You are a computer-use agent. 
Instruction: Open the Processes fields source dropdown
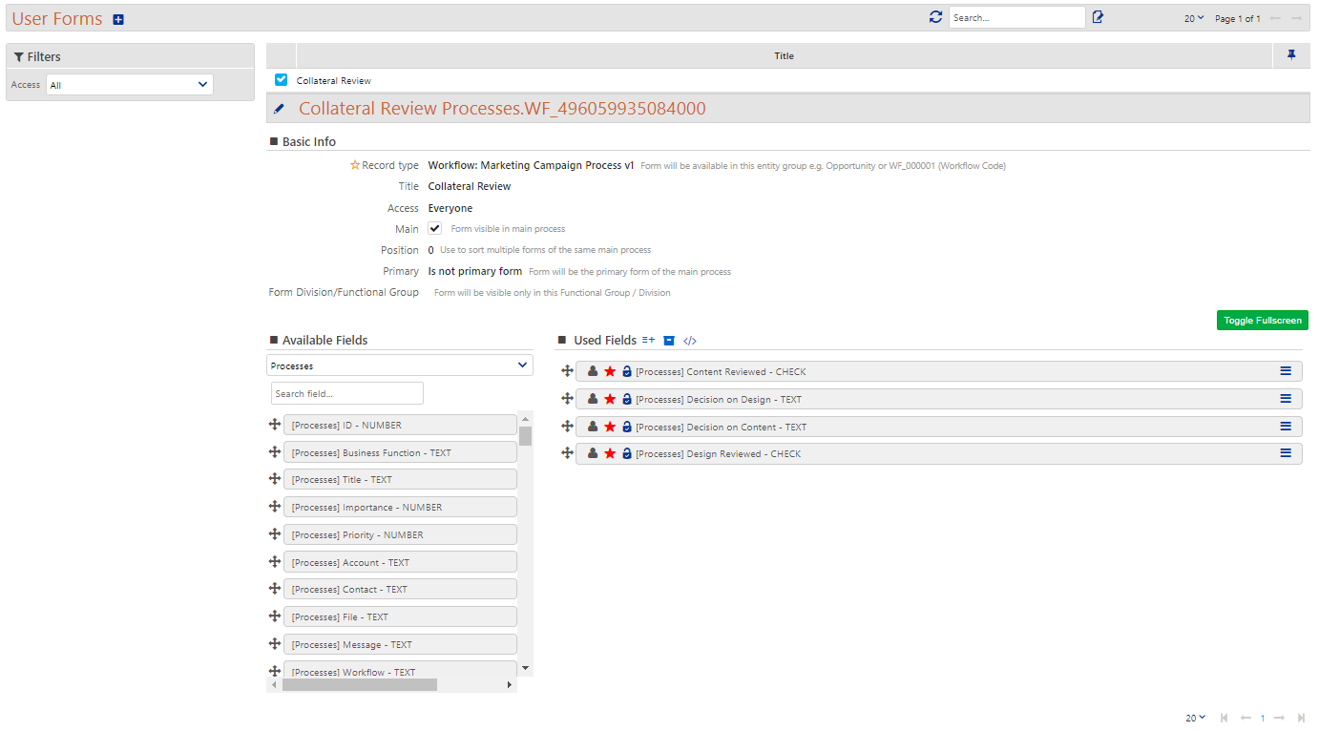(399, 365)
